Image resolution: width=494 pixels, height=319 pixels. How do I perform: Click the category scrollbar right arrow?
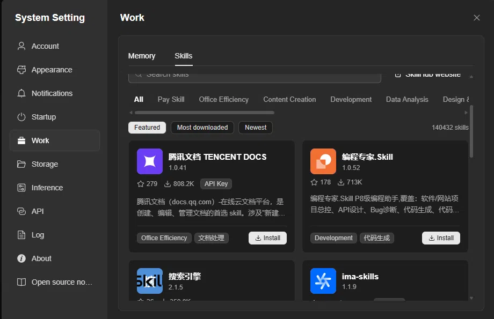(x=466, y=112)
